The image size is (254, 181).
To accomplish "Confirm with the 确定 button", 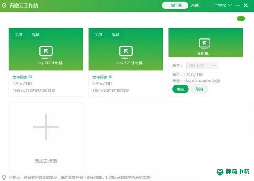I will pyautogui.click(x=180, y=89).
